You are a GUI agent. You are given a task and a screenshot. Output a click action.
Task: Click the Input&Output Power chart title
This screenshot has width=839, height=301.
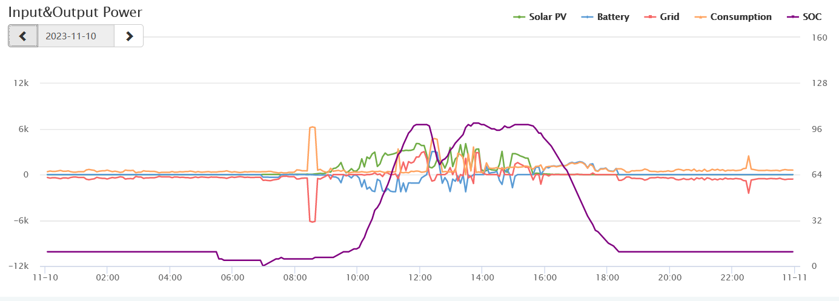[75, 12]
